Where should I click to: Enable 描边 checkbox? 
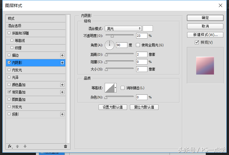(9, 55)
